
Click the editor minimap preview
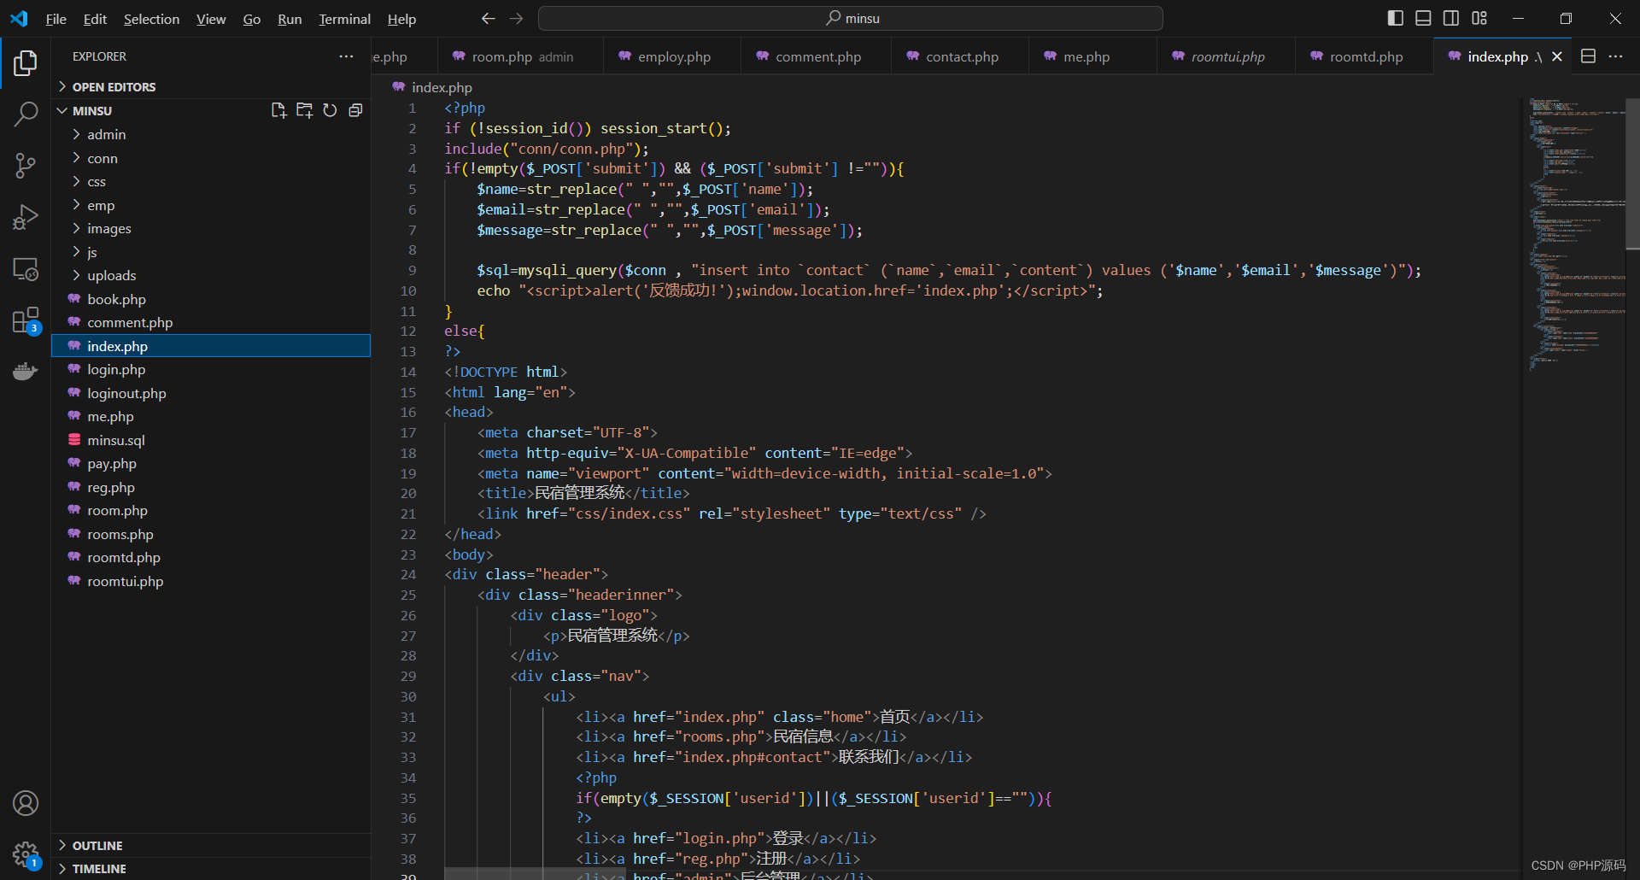pyautogui.click(x=1576, y=235)
